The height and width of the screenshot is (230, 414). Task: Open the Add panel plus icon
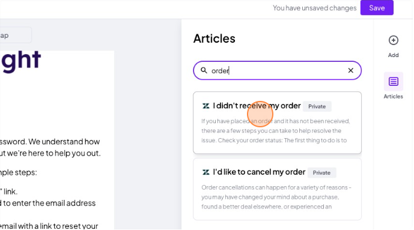pos(393,40)
